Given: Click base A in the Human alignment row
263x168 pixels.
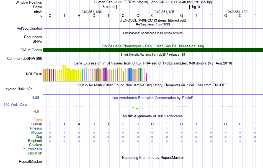Looking at the screenshot, I should 79,124.
